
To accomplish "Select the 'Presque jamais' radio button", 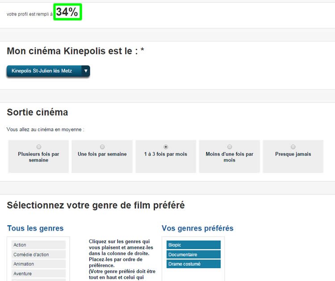I will (x=293, y=147).
